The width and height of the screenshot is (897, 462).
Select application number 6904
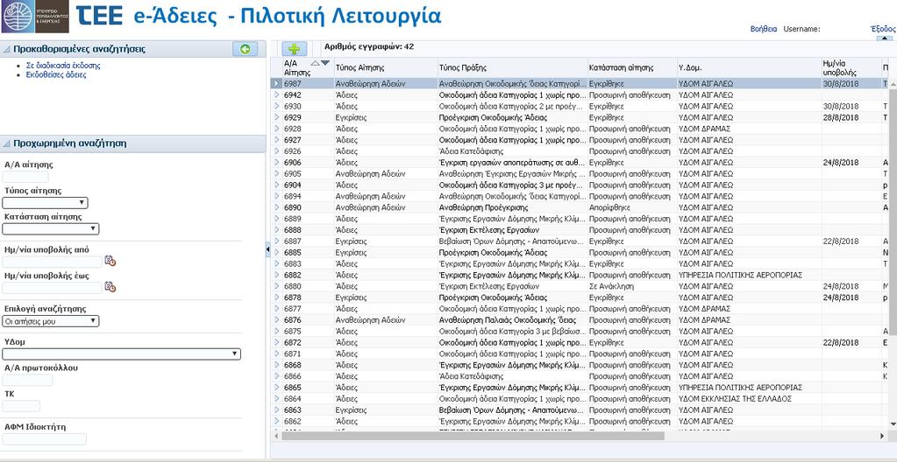293,185
